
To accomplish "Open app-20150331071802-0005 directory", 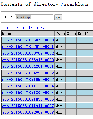I will point(28,93).
